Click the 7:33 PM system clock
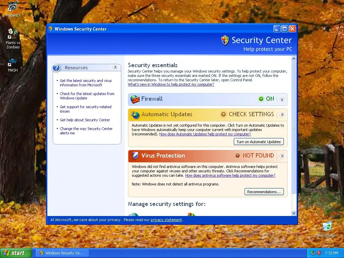This screenshot has height=258, width=344. (x=331, y=253)
